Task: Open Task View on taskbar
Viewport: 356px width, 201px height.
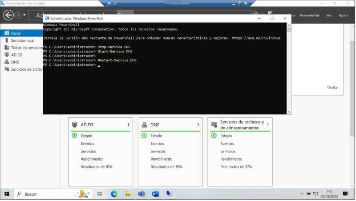Action: pos(100,194)
